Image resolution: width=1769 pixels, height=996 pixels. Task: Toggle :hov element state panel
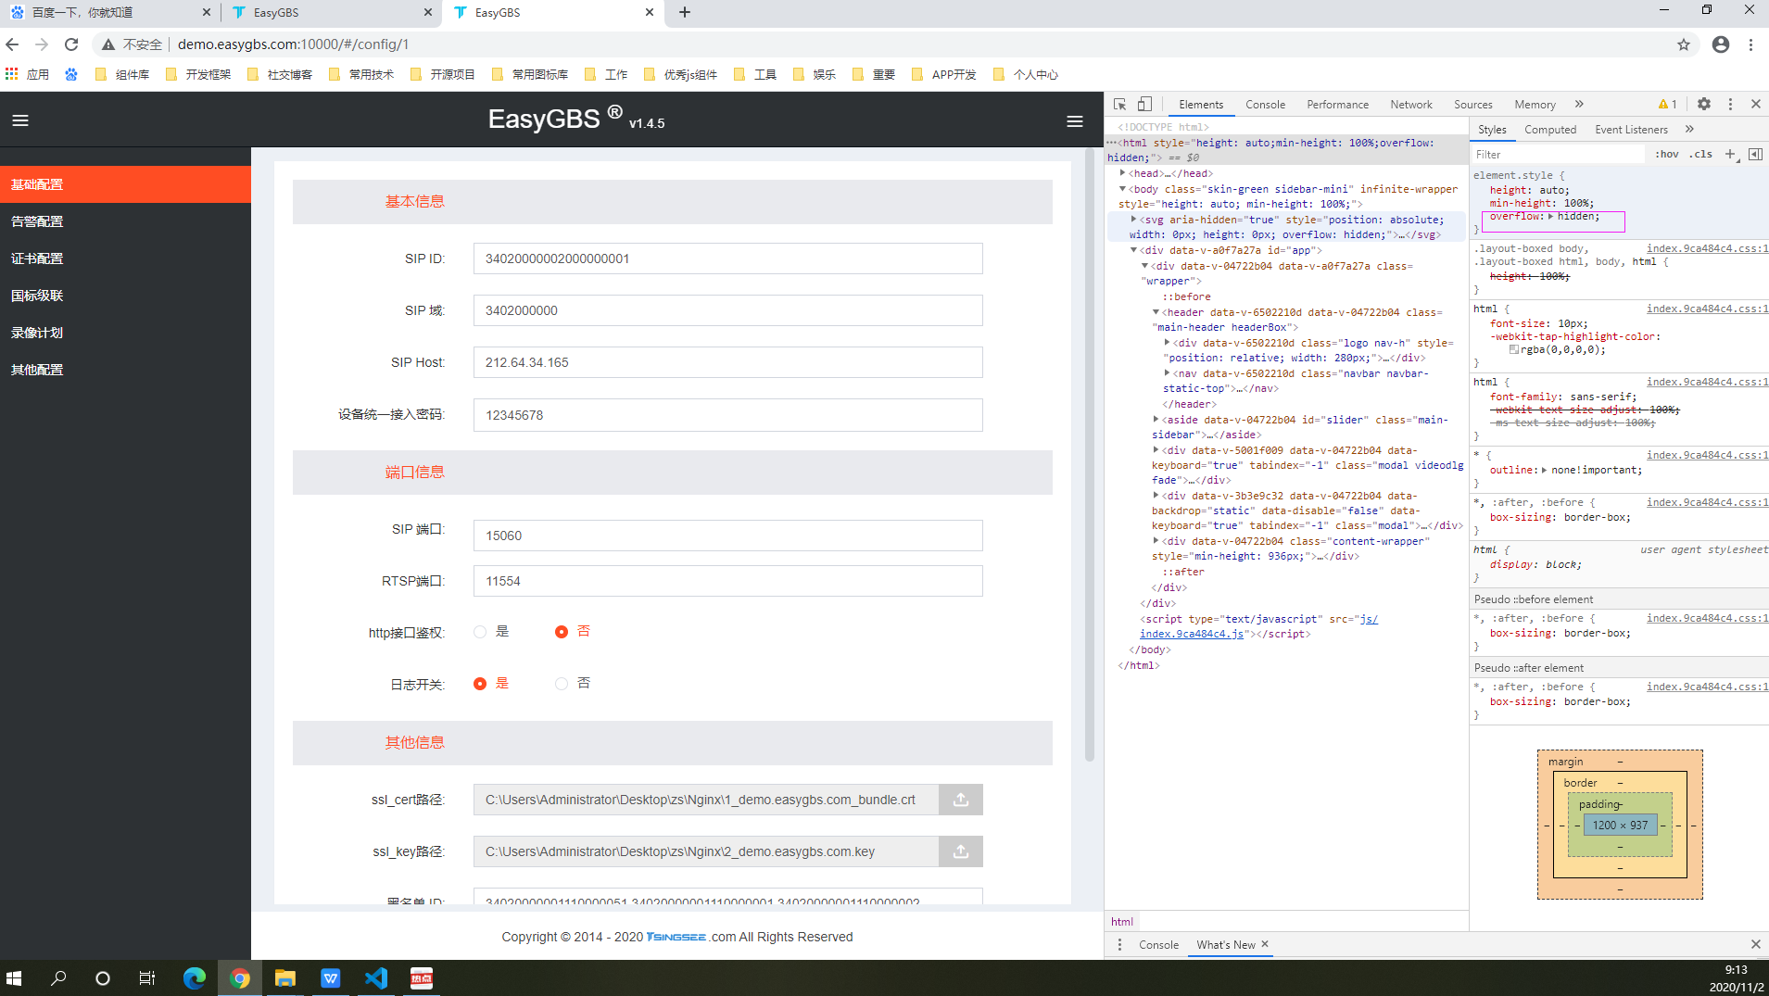coord(1667,154)
